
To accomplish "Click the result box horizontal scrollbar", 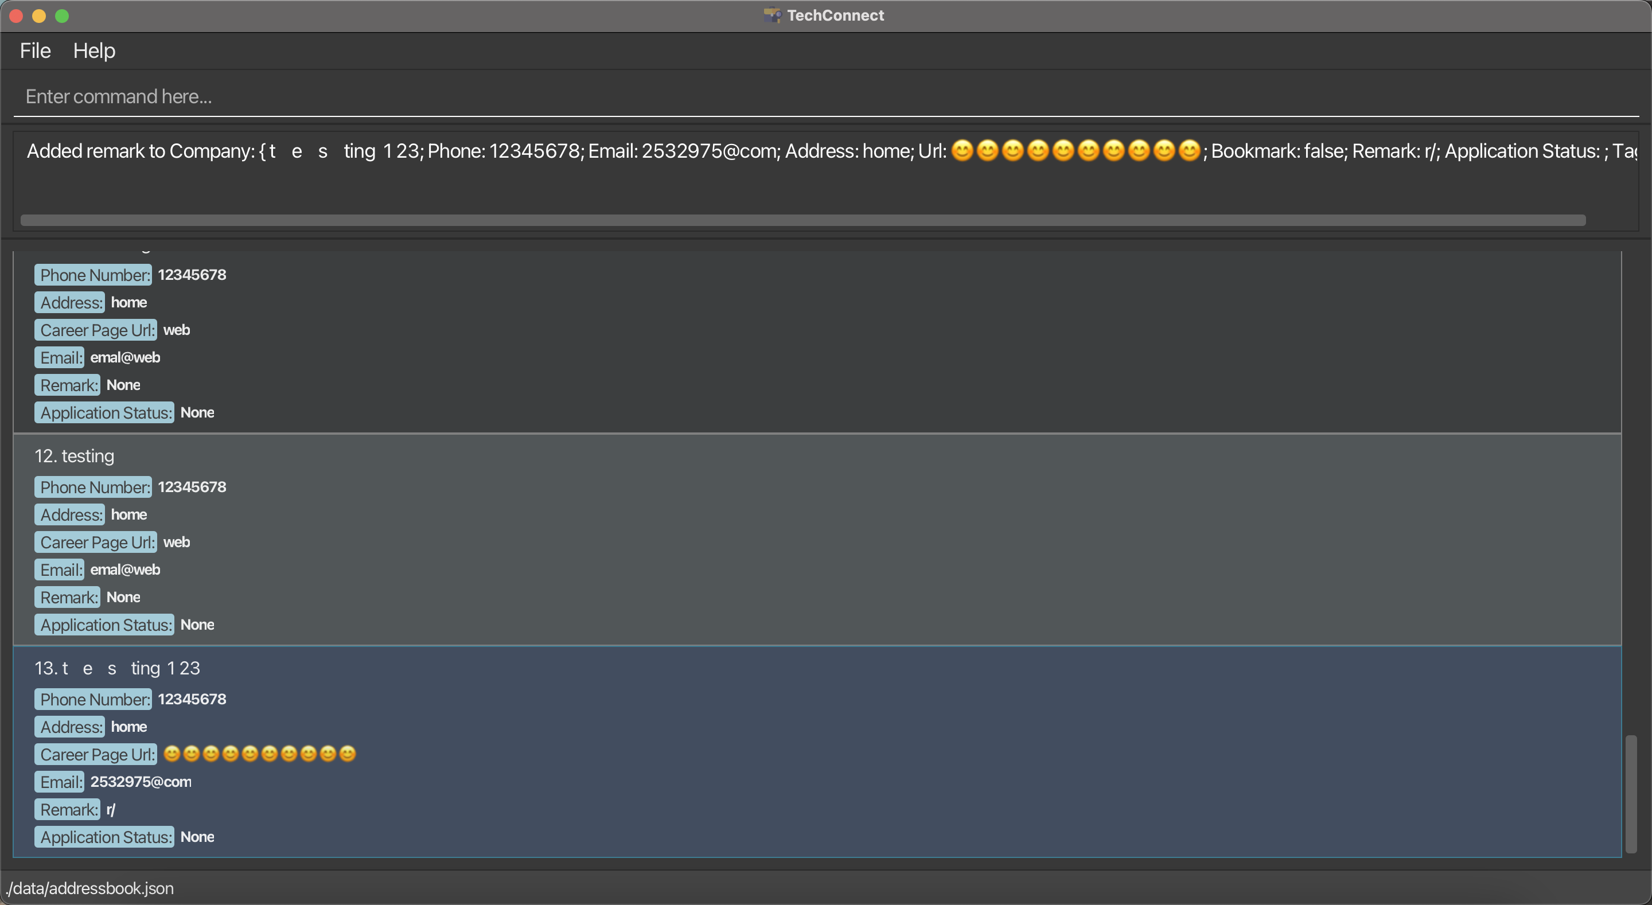I will tap(802, 220).
